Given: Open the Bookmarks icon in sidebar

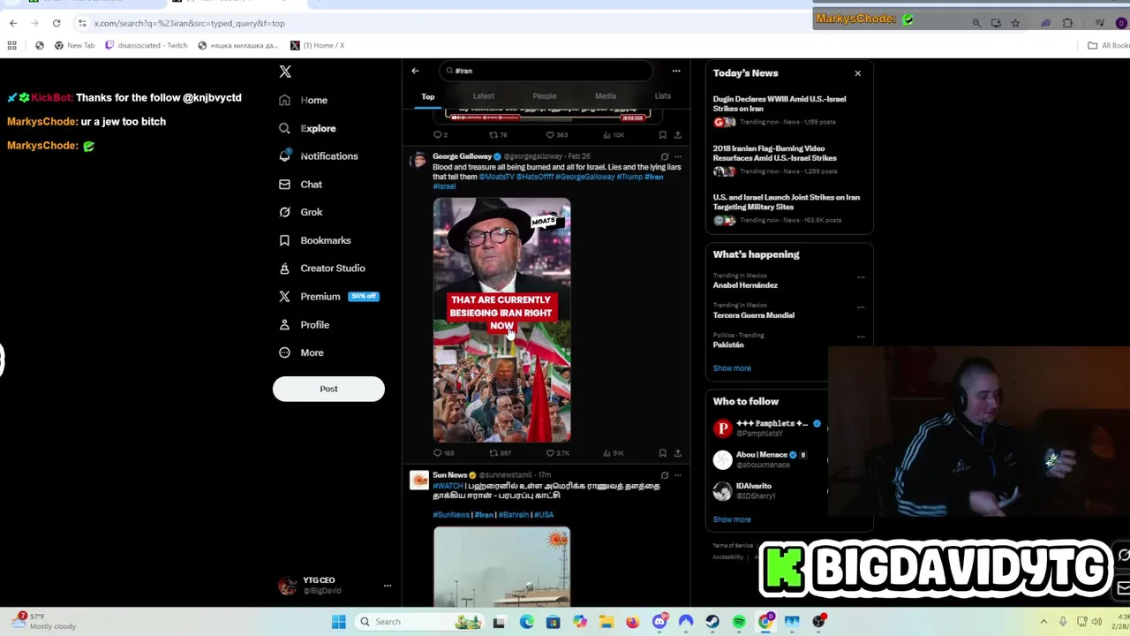Looking at the screenshot, I should [284, 240].
